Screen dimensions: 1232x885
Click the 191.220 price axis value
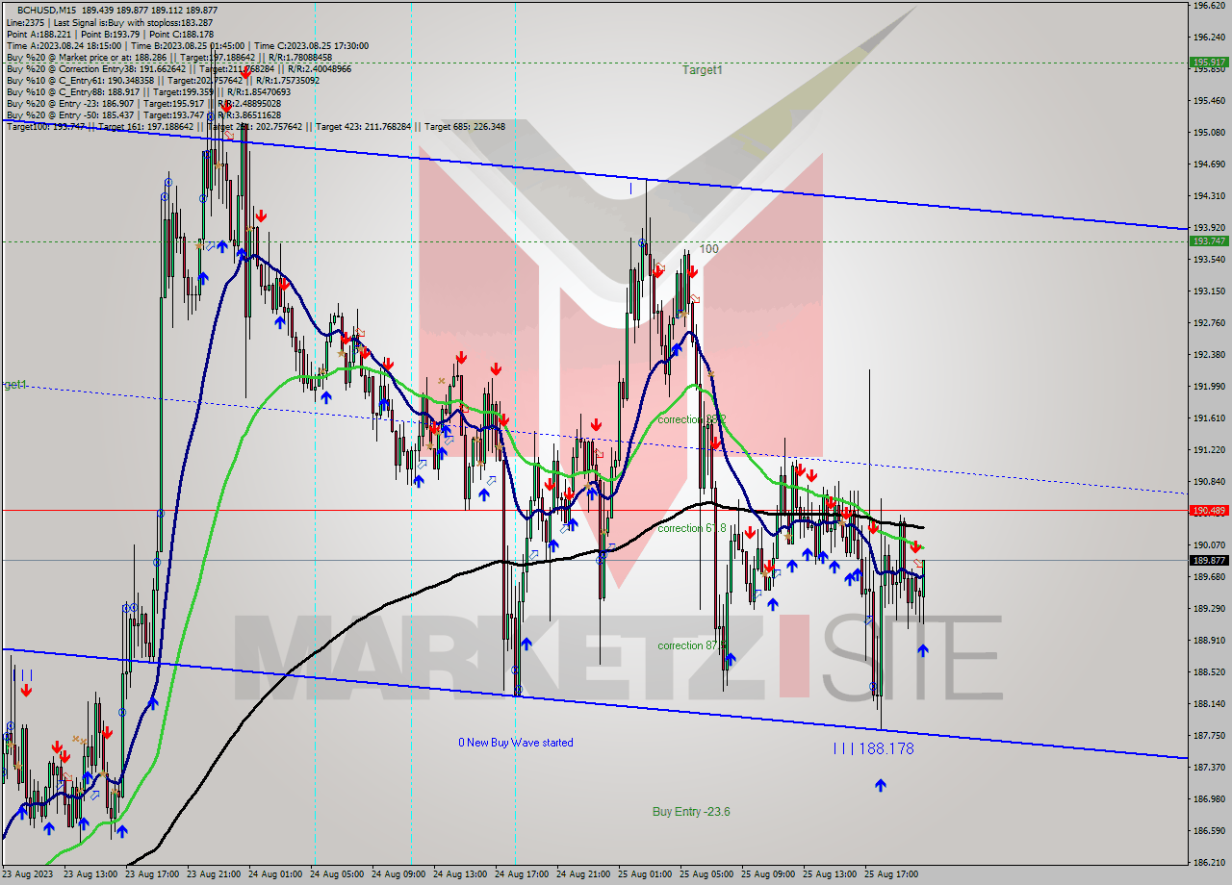coord(1210,450)
